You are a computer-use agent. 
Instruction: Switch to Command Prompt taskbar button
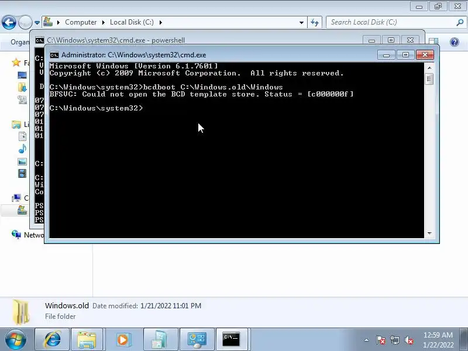(231, 339)
